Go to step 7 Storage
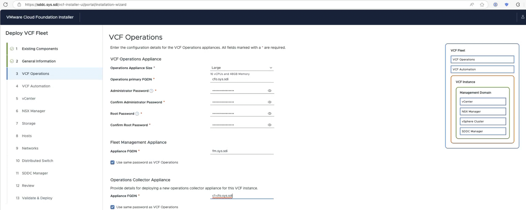526x210 pixels. click(x=55, y=123)
